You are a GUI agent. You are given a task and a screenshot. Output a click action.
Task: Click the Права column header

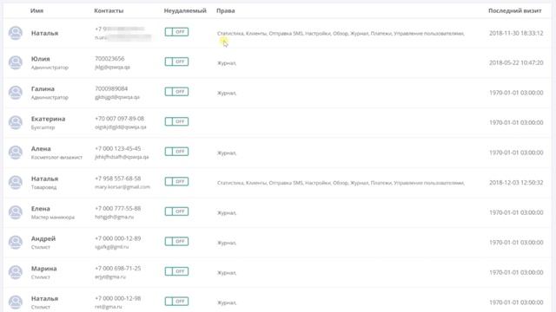tap(226, 10)
